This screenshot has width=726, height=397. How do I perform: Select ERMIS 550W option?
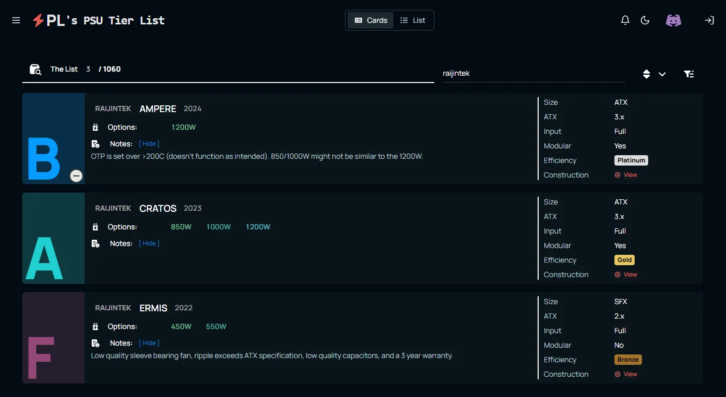(x=216, y=326)
